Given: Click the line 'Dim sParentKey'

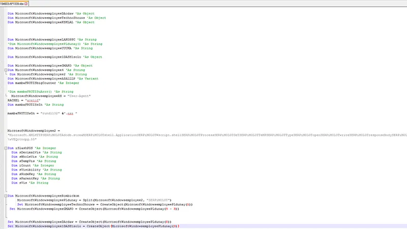Looking at the screenshot, I should pos(36,179).
